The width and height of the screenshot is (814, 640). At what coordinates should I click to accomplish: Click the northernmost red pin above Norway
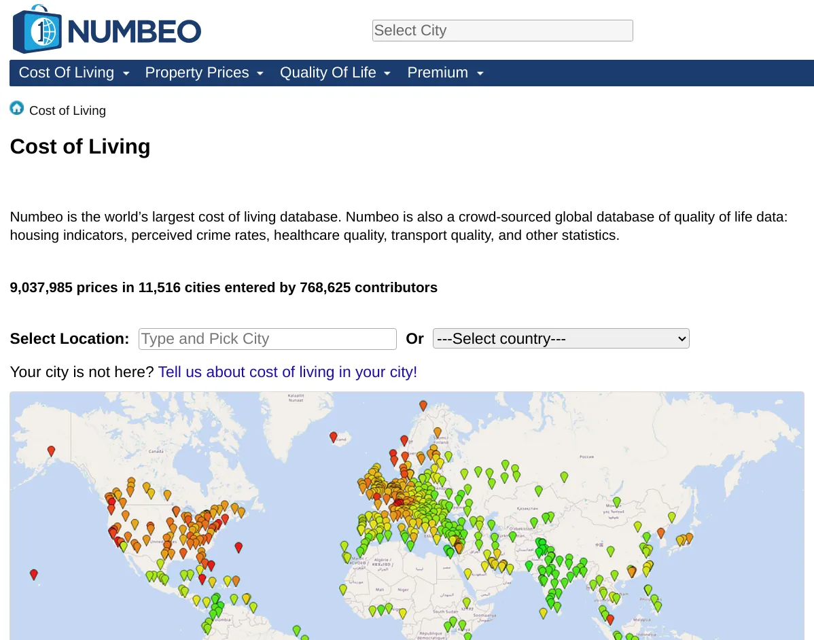[423, 406]
